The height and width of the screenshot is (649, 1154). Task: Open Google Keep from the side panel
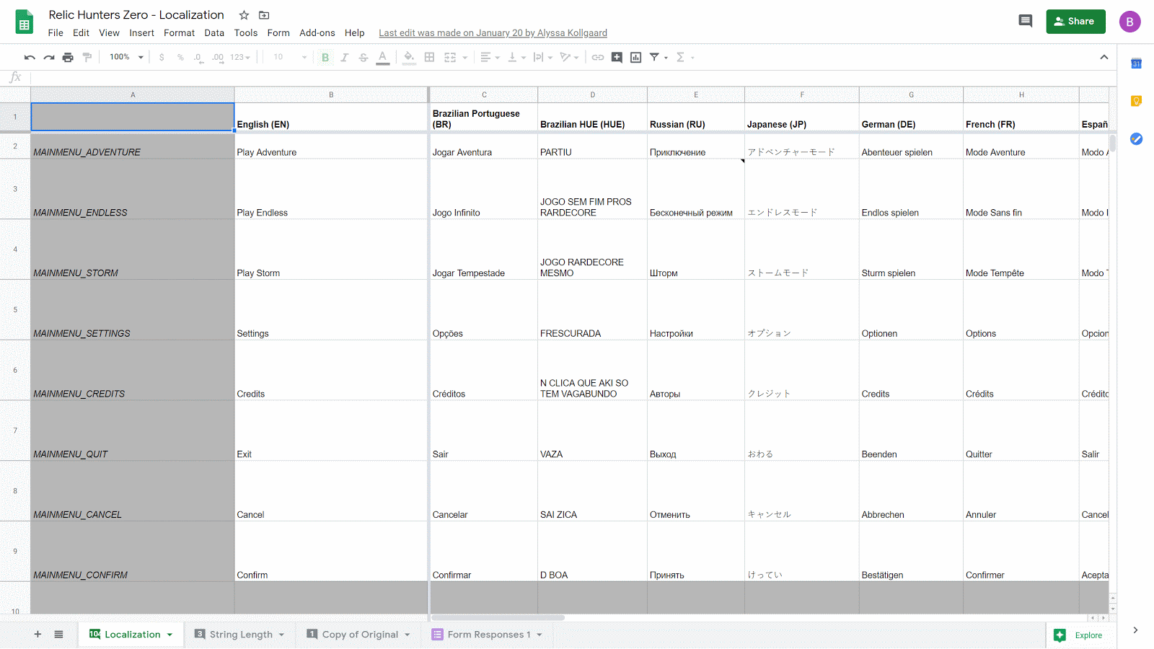1136,101
